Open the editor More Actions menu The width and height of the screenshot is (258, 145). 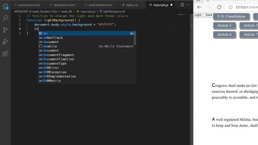point(188,5)
